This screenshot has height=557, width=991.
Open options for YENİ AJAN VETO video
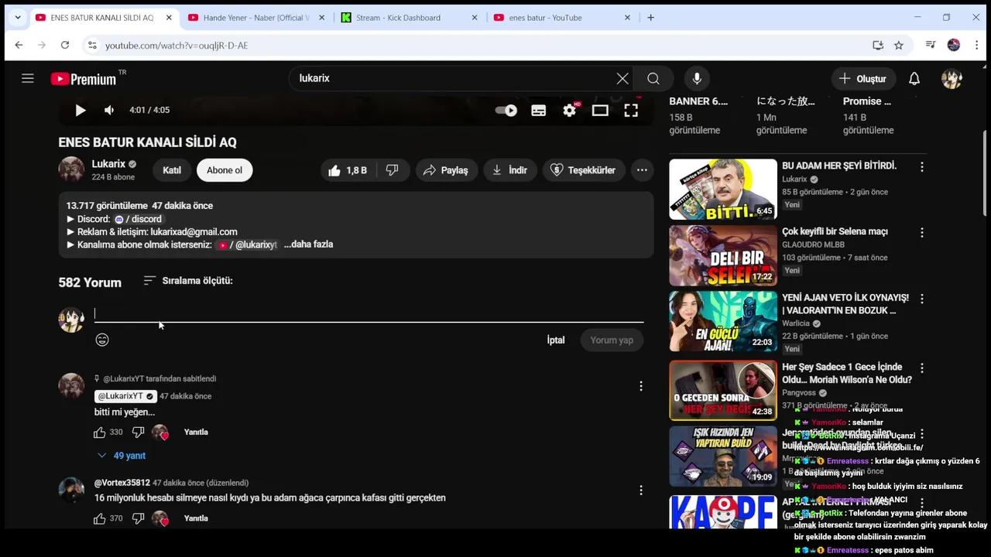click(x=922, y=299)
